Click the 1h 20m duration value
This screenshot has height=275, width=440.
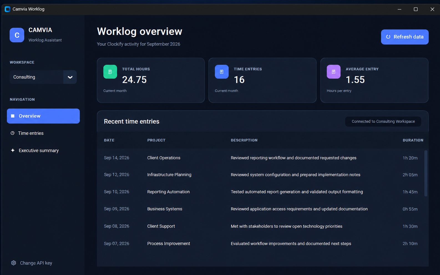[x=410, y=158]
